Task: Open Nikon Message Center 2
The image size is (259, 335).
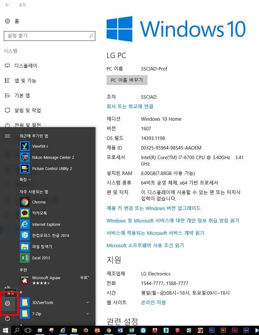Action: coord(53,157)
